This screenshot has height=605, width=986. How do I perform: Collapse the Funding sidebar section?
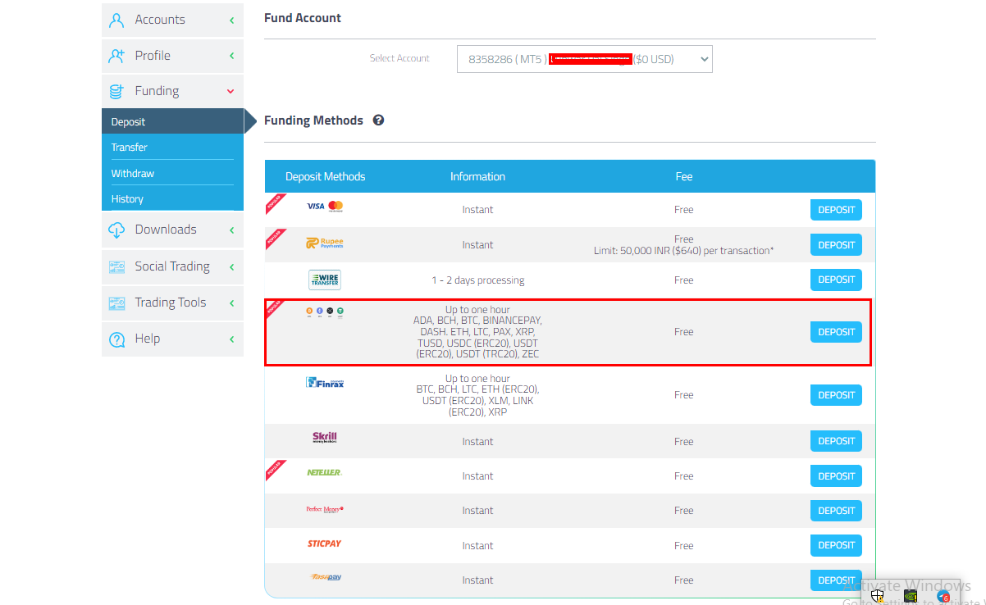click(172, 91)
